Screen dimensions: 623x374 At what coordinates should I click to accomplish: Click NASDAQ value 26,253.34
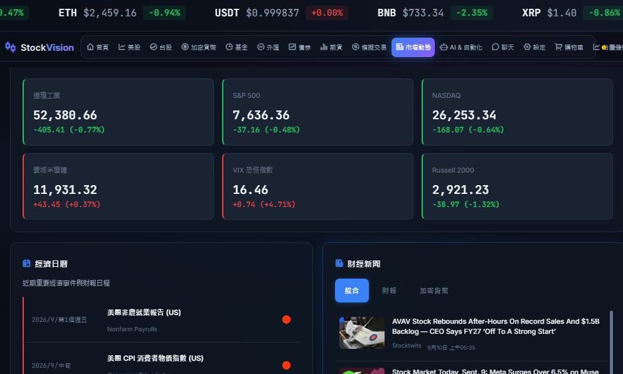[464, 115]
